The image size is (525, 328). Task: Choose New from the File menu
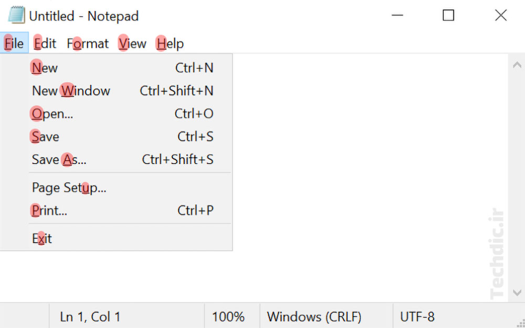45,68
